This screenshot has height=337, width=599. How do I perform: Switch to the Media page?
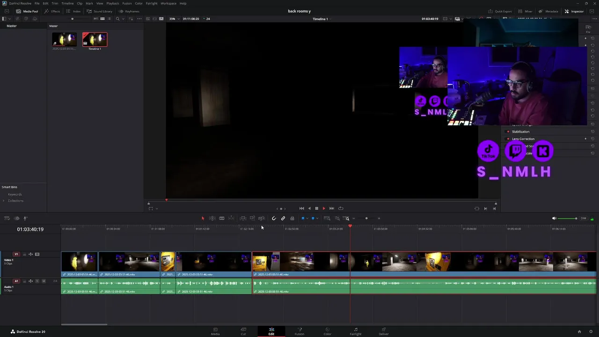coord(215,331)
